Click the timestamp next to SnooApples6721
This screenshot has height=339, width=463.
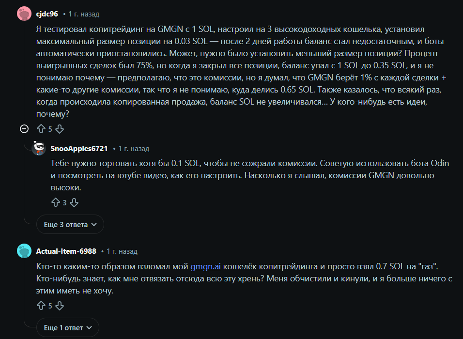pos(133,149)
